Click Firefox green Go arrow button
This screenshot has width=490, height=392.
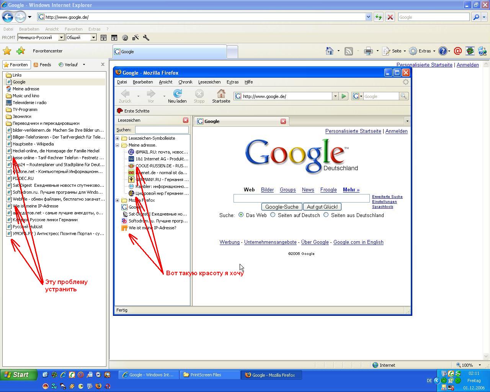[344, 96]
